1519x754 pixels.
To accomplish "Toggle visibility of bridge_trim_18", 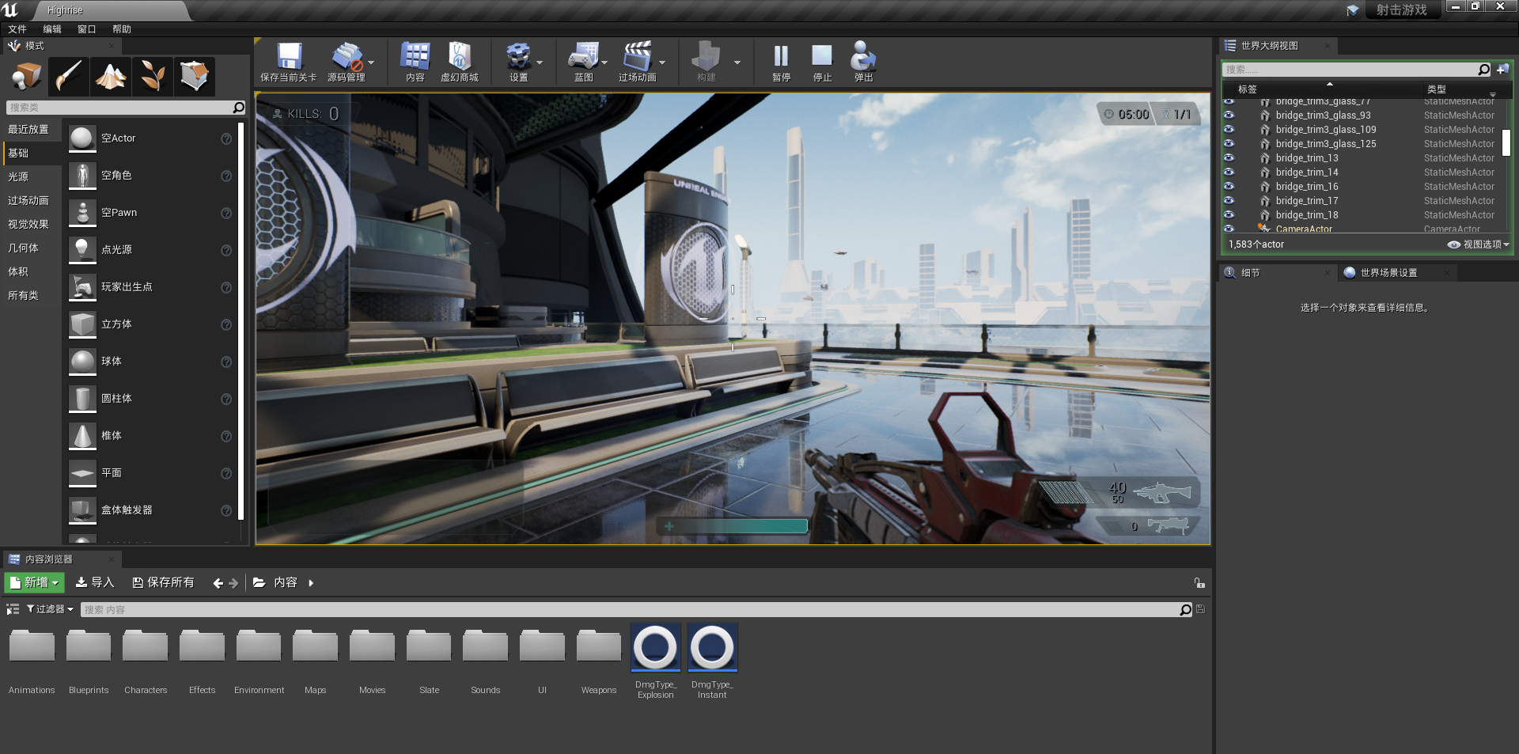I will 1229,214.
